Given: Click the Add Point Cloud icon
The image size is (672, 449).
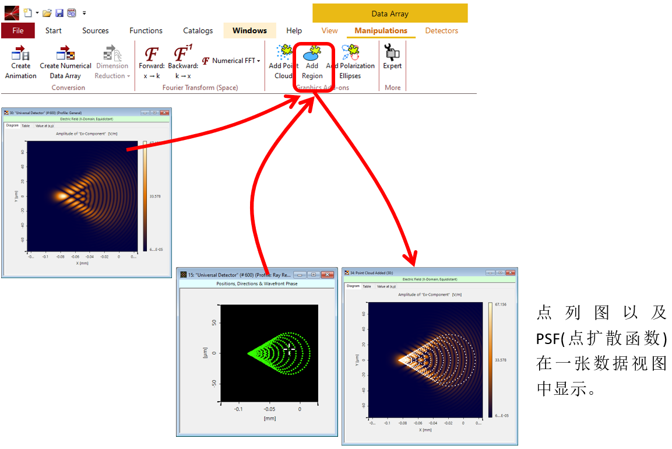Looking at the screenshot, I should [284, 54].
